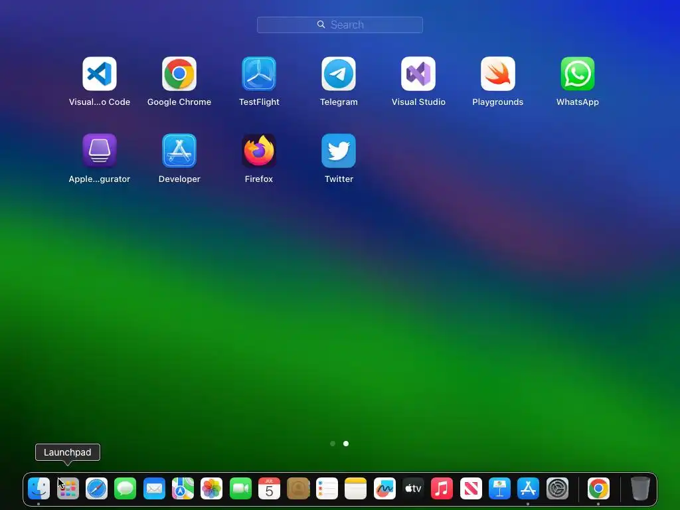Open WhatsApp

pyautogui.click(x=578, y=74)
